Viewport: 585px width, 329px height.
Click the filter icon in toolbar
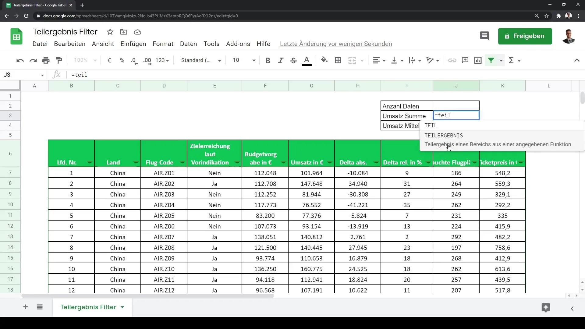point(491,60)
